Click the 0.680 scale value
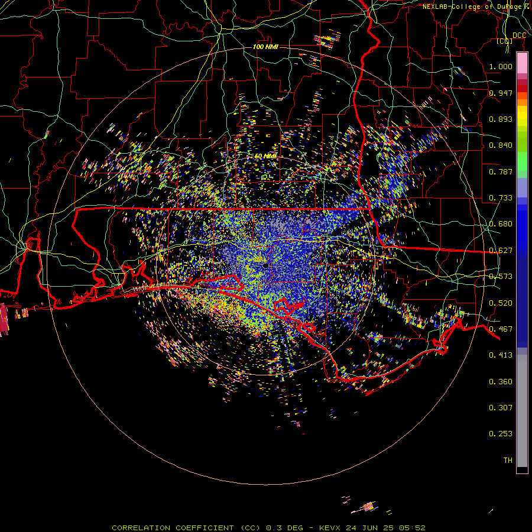The height and width of the screenshot is (532, 532). coord(501,224)
